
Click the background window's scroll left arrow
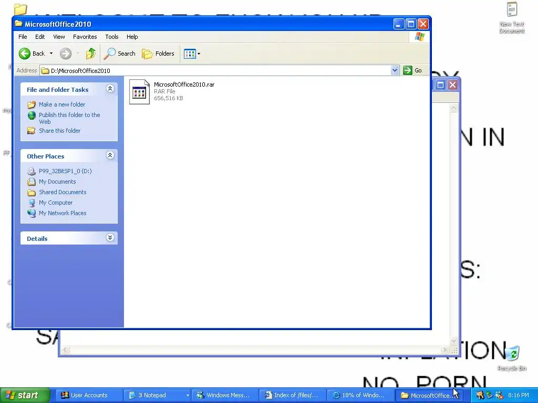(65, 350)
